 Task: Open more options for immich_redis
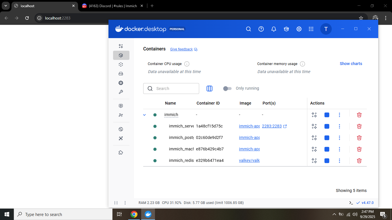tap(339, 161)
